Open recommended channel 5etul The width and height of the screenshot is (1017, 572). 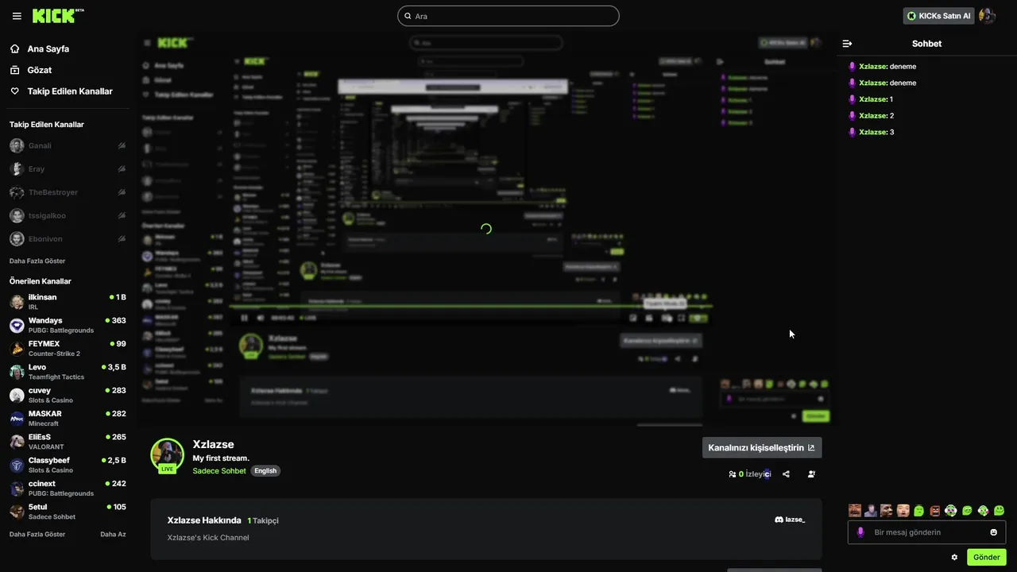pyautogui.click(x=67, y=511)
